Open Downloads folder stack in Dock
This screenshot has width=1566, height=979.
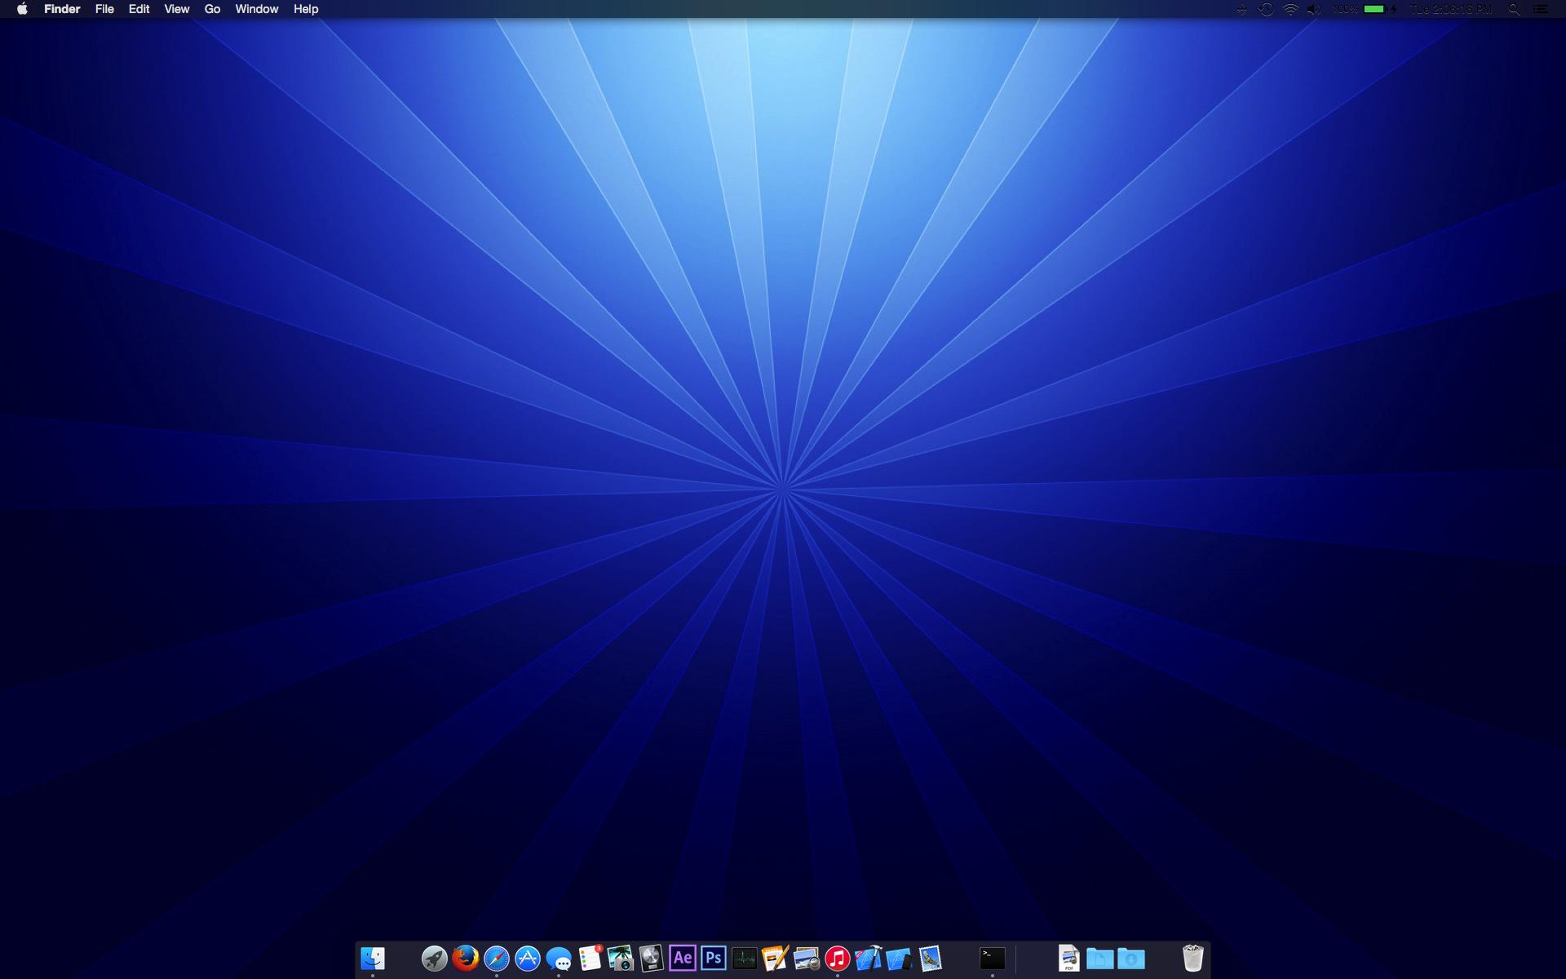coord(1131,958)
